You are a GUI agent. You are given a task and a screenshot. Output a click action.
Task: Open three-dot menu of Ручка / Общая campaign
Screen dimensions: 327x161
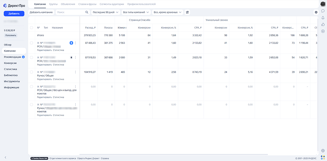coord(76,72)
